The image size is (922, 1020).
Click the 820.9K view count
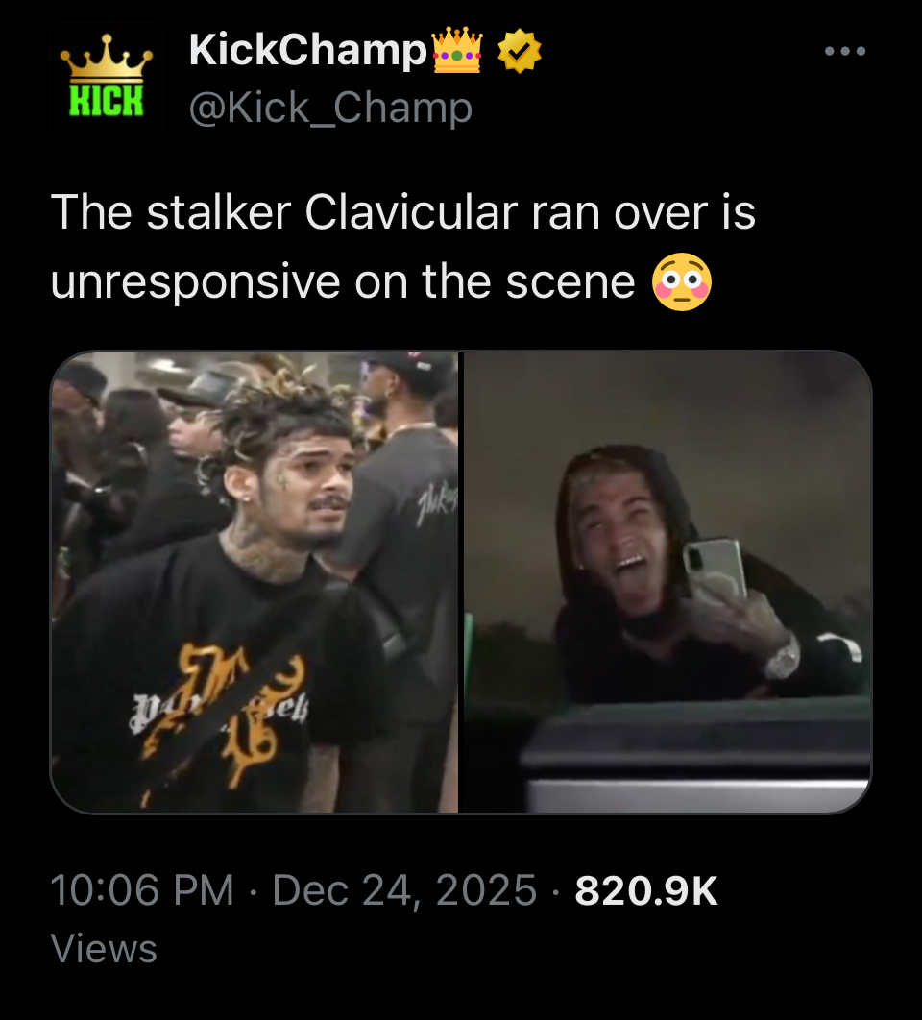point(646,890)
